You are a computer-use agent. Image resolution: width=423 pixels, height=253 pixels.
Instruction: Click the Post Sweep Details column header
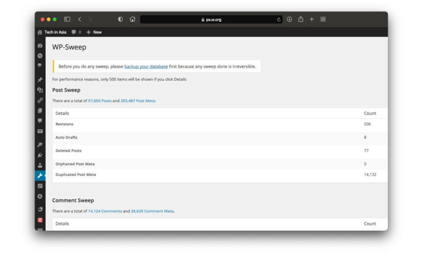coord(62,113)
